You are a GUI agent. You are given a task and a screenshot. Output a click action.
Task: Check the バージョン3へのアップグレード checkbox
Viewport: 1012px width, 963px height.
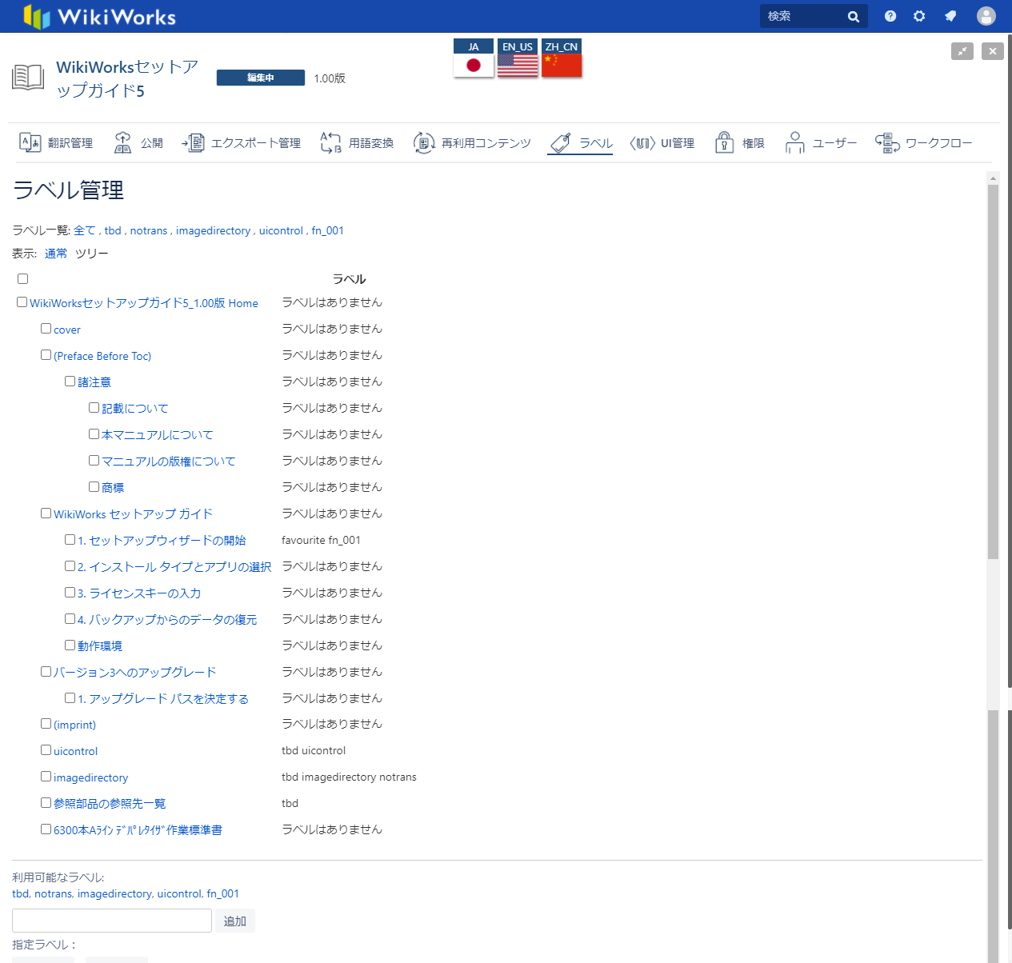pos(46,671)
